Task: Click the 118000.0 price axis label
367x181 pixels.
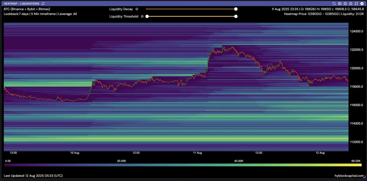Action: [x=356, y=87]
